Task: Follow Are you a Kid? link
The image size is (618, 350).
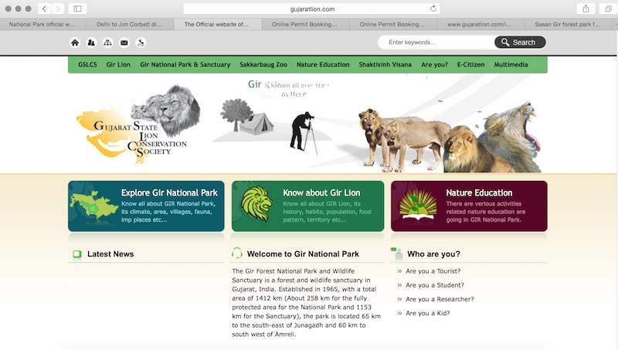Action: pos(428,313)
